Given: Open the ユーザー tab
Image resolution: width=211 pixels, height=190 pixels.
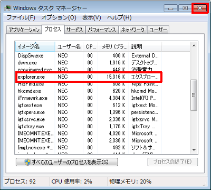Looking at the screenshot, I should pyautogui.click(x=158, y=30).
